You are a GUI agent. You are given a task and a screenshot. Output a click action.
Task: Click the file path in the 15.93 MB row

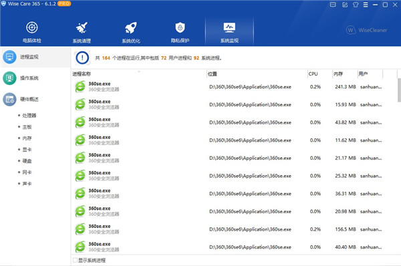(250, 105)
